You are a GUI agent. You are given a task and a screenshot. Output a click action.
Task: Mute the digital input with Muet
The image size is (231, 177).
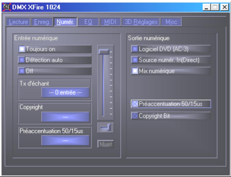[106, 144]
